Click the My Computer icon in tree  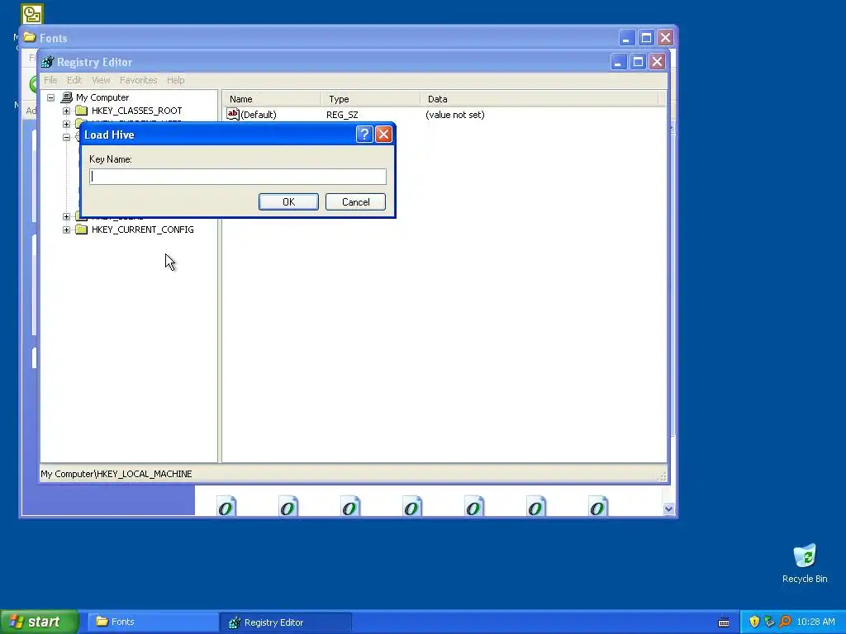(67, 97)
